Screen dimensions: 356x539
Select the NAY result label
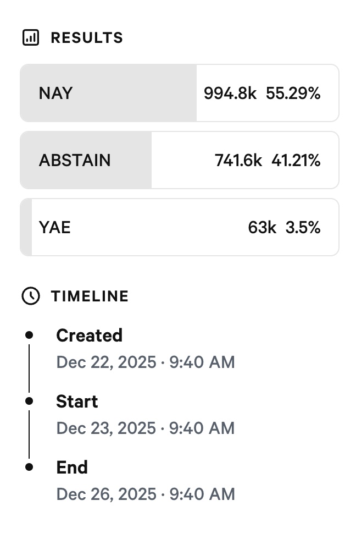pos(55,93)
